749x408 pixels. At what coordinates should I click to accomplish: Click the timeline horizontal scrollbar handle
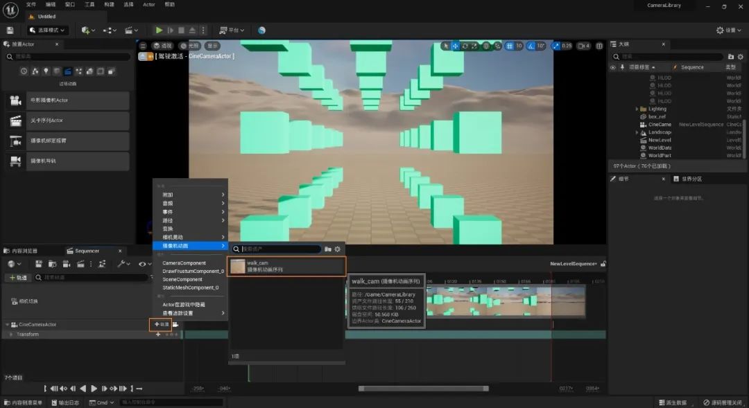point(423,389)
